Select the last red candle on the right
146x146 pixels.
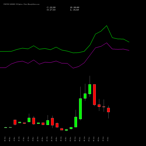coord(108,110)
